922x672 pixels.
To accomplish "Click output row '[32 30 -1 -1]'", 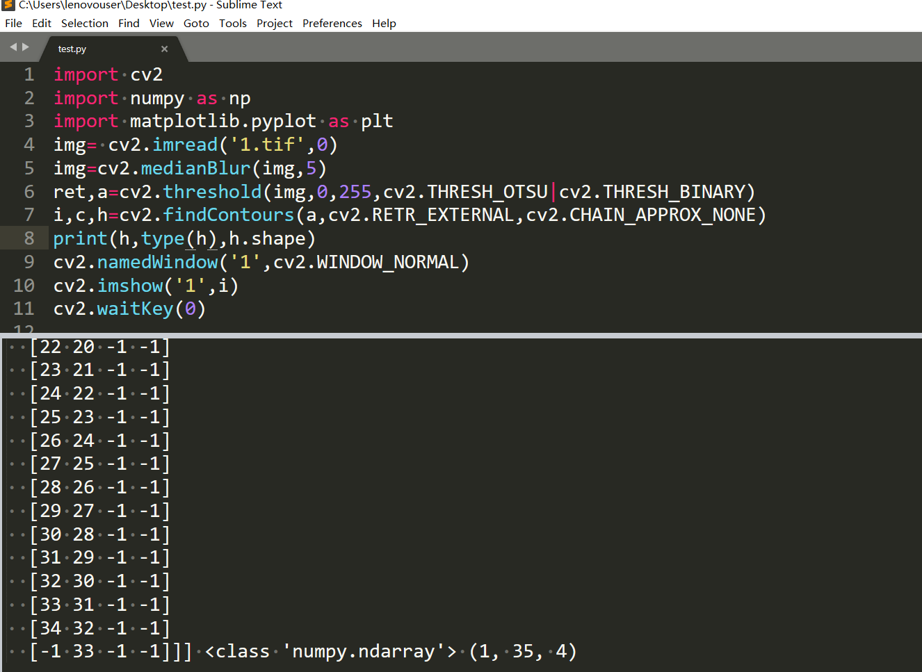I will (x=99, y=581).
